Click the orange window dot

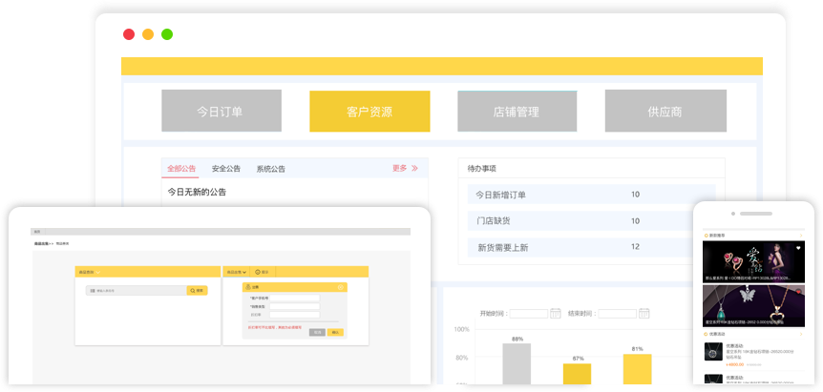point(148,34)
